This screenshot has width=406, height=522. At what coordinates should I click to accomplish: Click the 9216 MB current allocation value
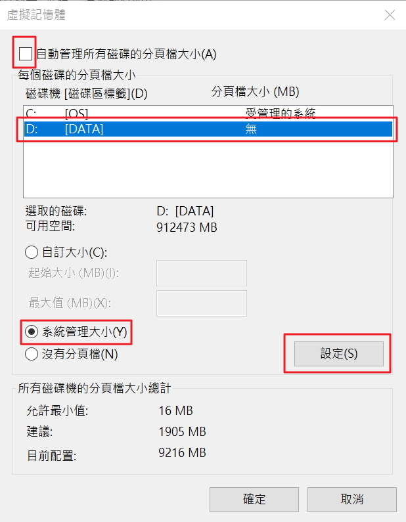coord(182,453)
